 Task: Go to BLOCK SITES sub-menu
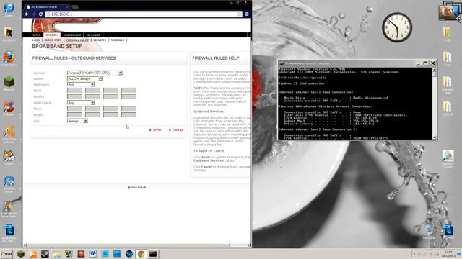tap(53, 40)
